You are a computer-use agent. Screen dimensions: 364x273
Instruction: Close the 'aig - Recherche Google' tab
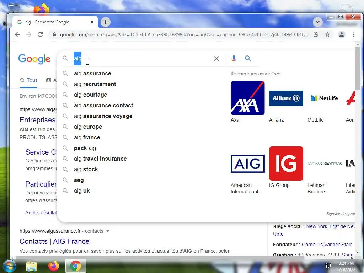pos(92,22)
